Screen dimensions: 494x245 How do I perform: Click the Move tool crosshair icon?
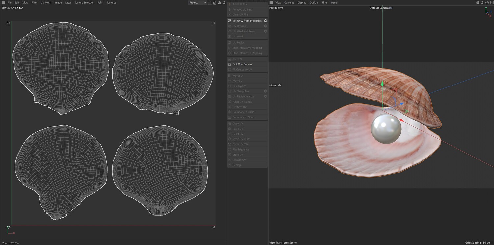click(280, 85)
